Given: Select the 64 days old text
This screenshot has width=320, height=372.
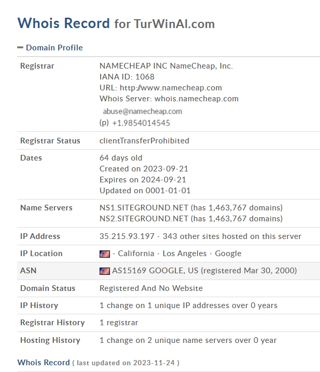Looking at the screenshot, I should [x=121, y=158].
